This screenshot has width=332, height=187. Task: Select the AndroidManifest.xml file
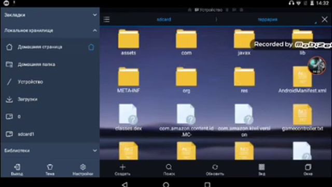(x=302, y=80)
